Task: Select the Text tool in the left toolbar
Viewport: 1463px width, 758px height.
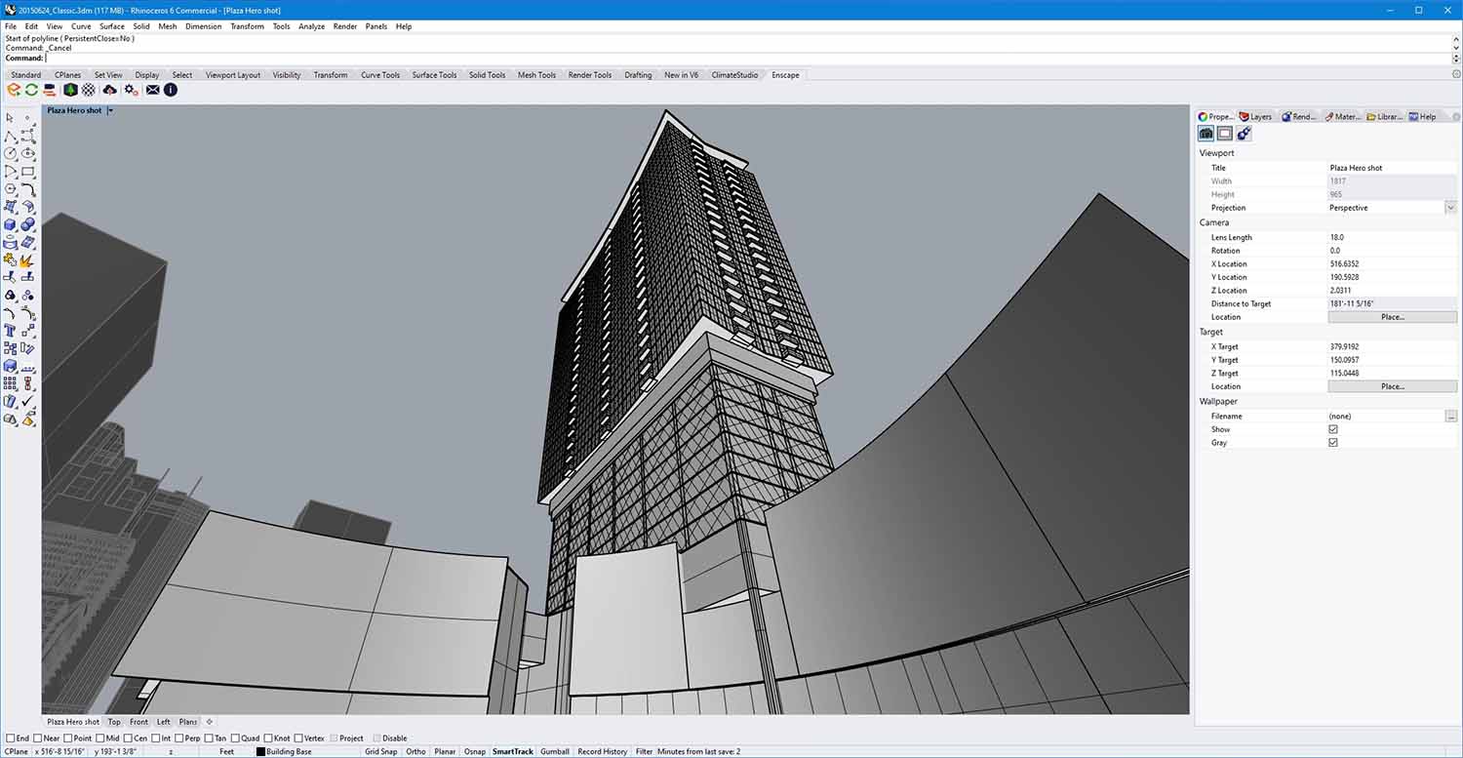Action: click(10, 330)
